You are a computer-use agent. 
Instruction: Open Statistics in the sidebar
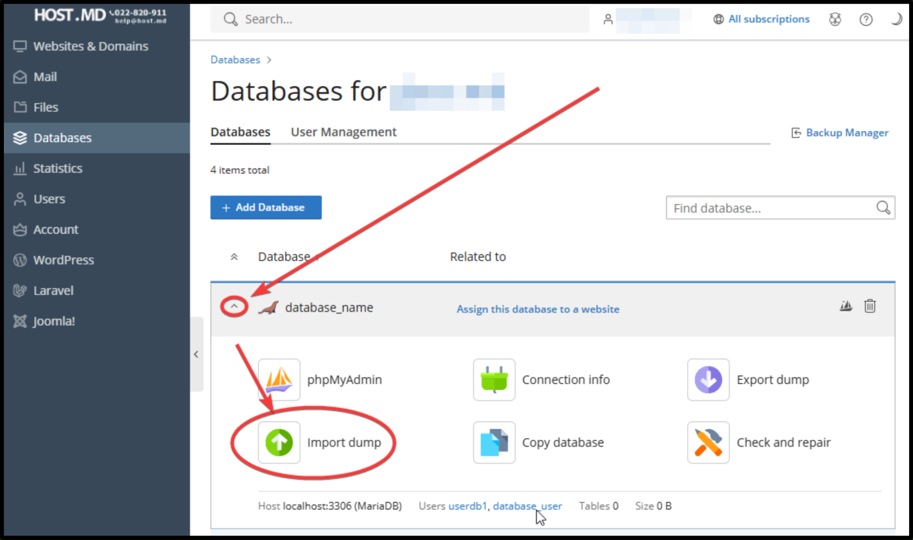click(x=97, y=168)
